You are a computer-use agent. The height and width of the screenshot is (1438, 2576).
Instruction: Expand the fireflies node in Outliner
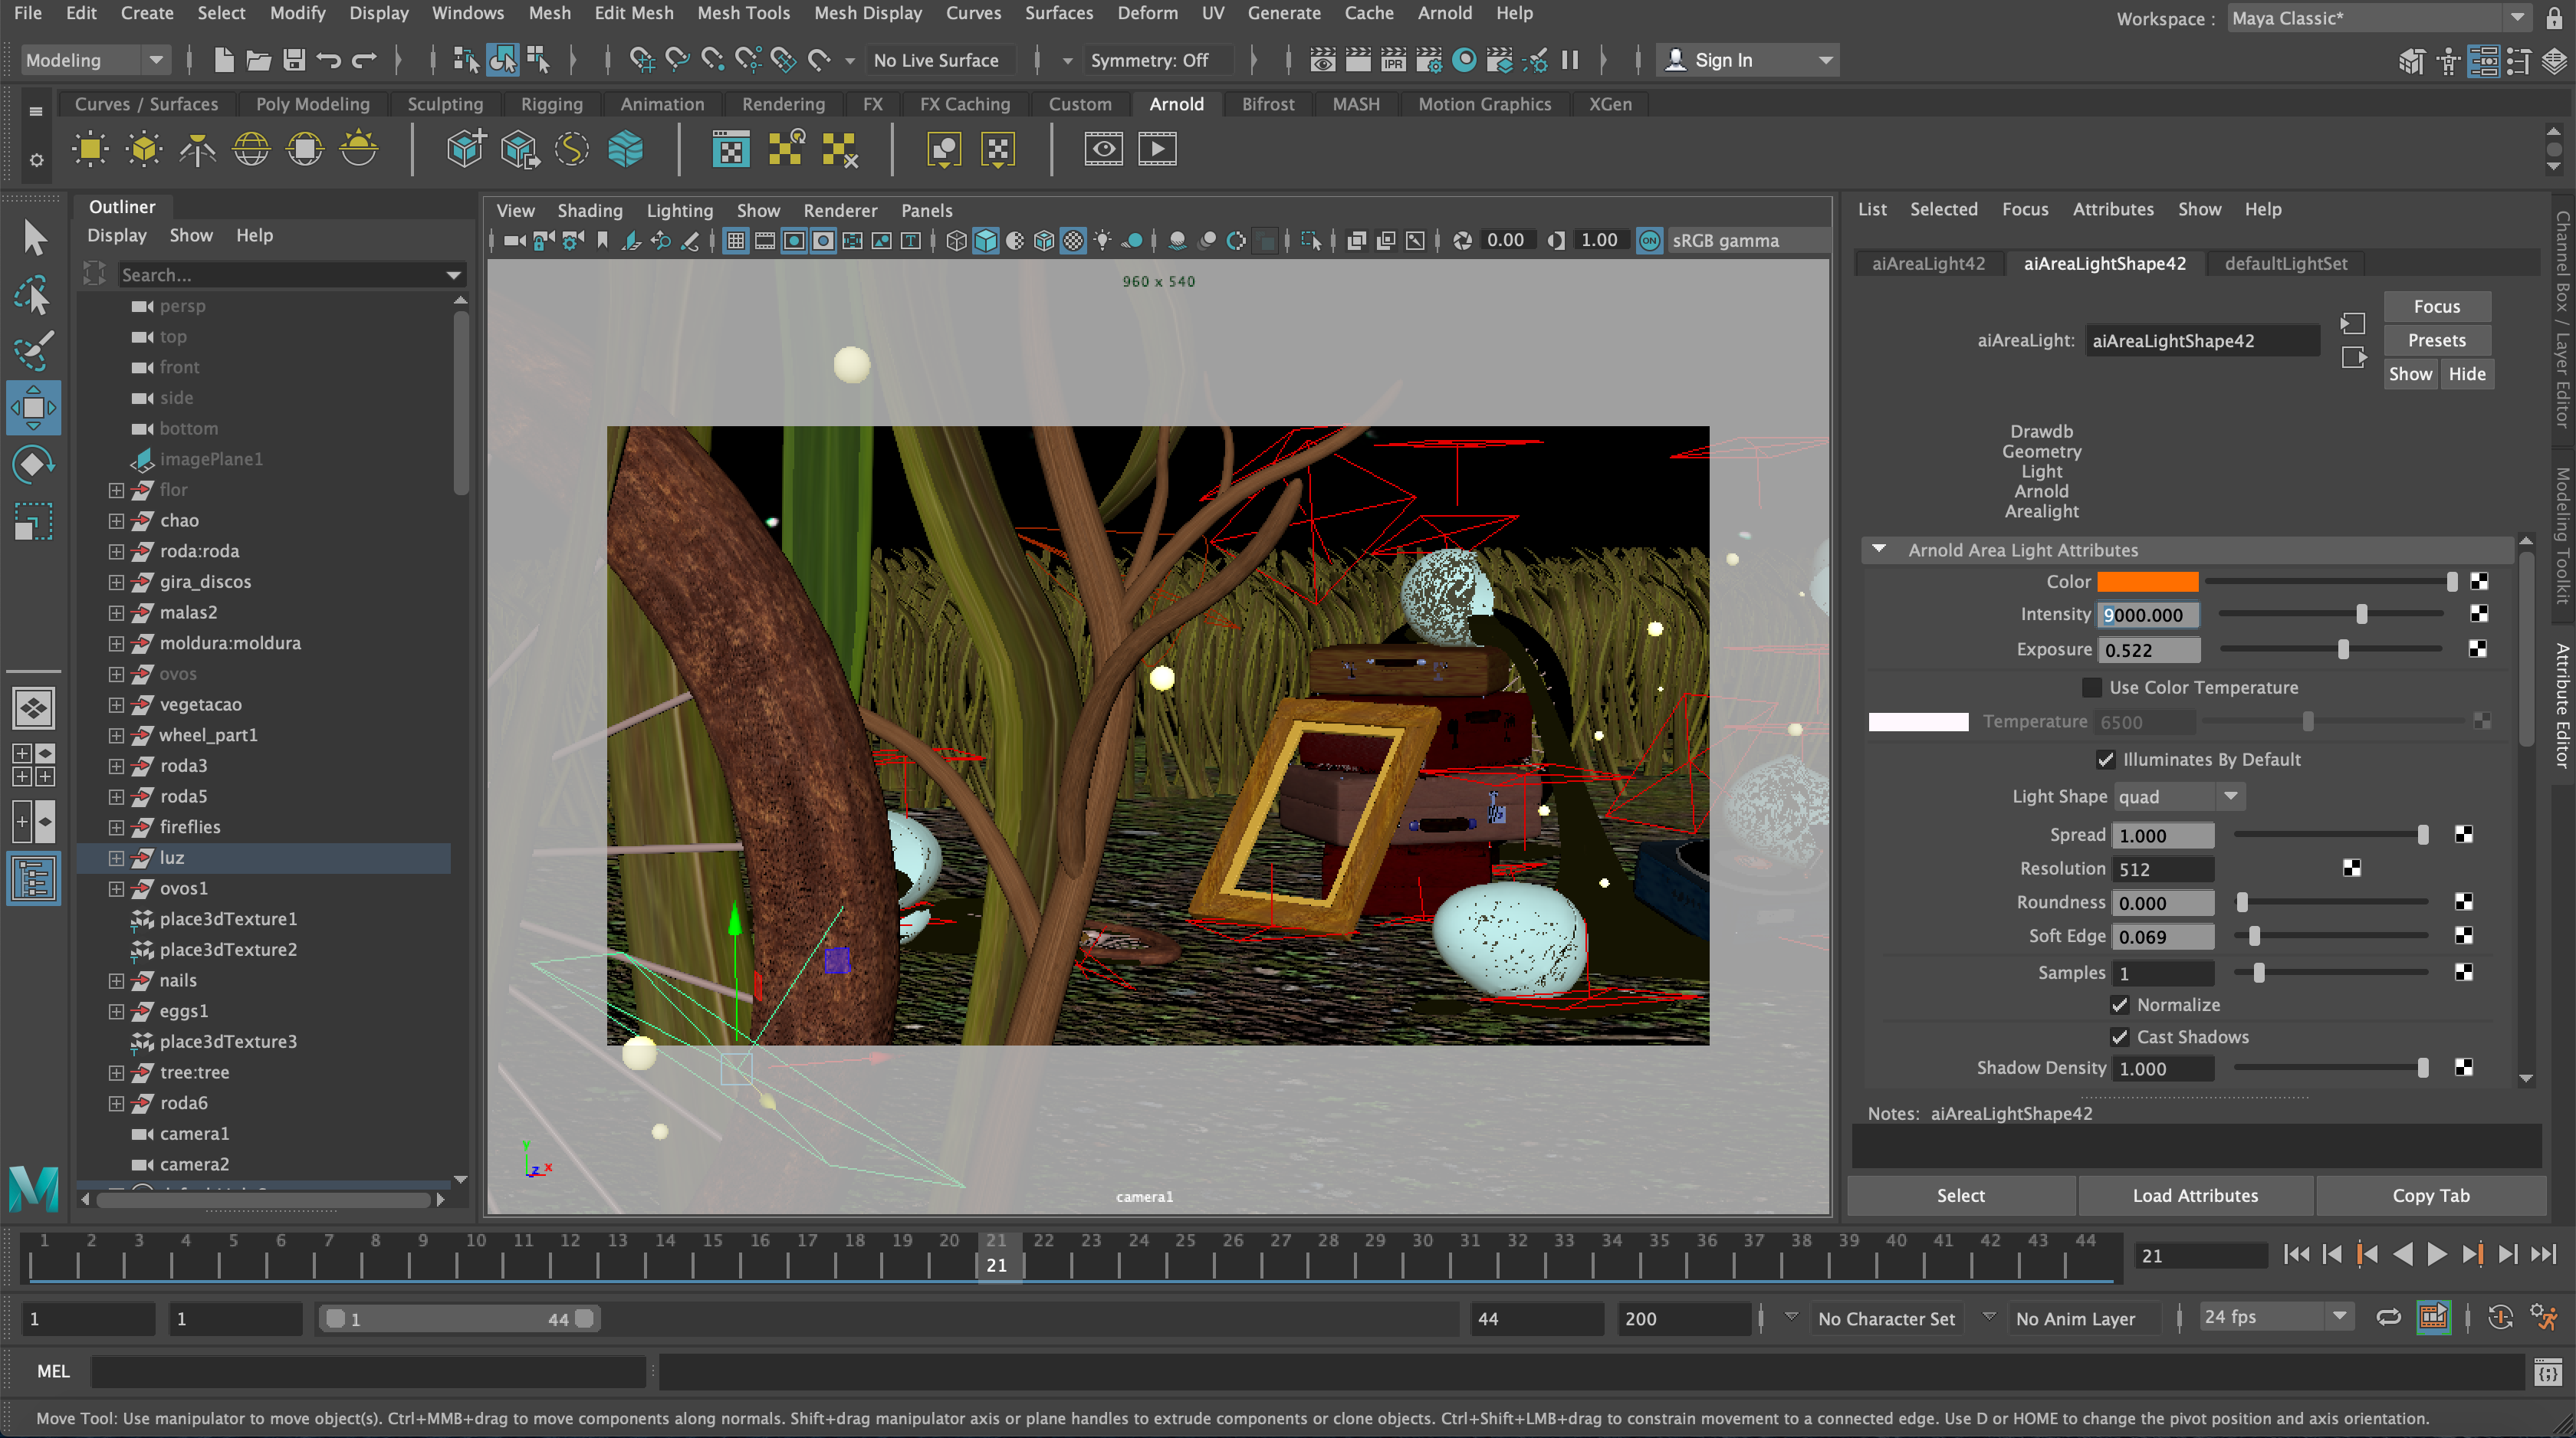coord(116,827)
